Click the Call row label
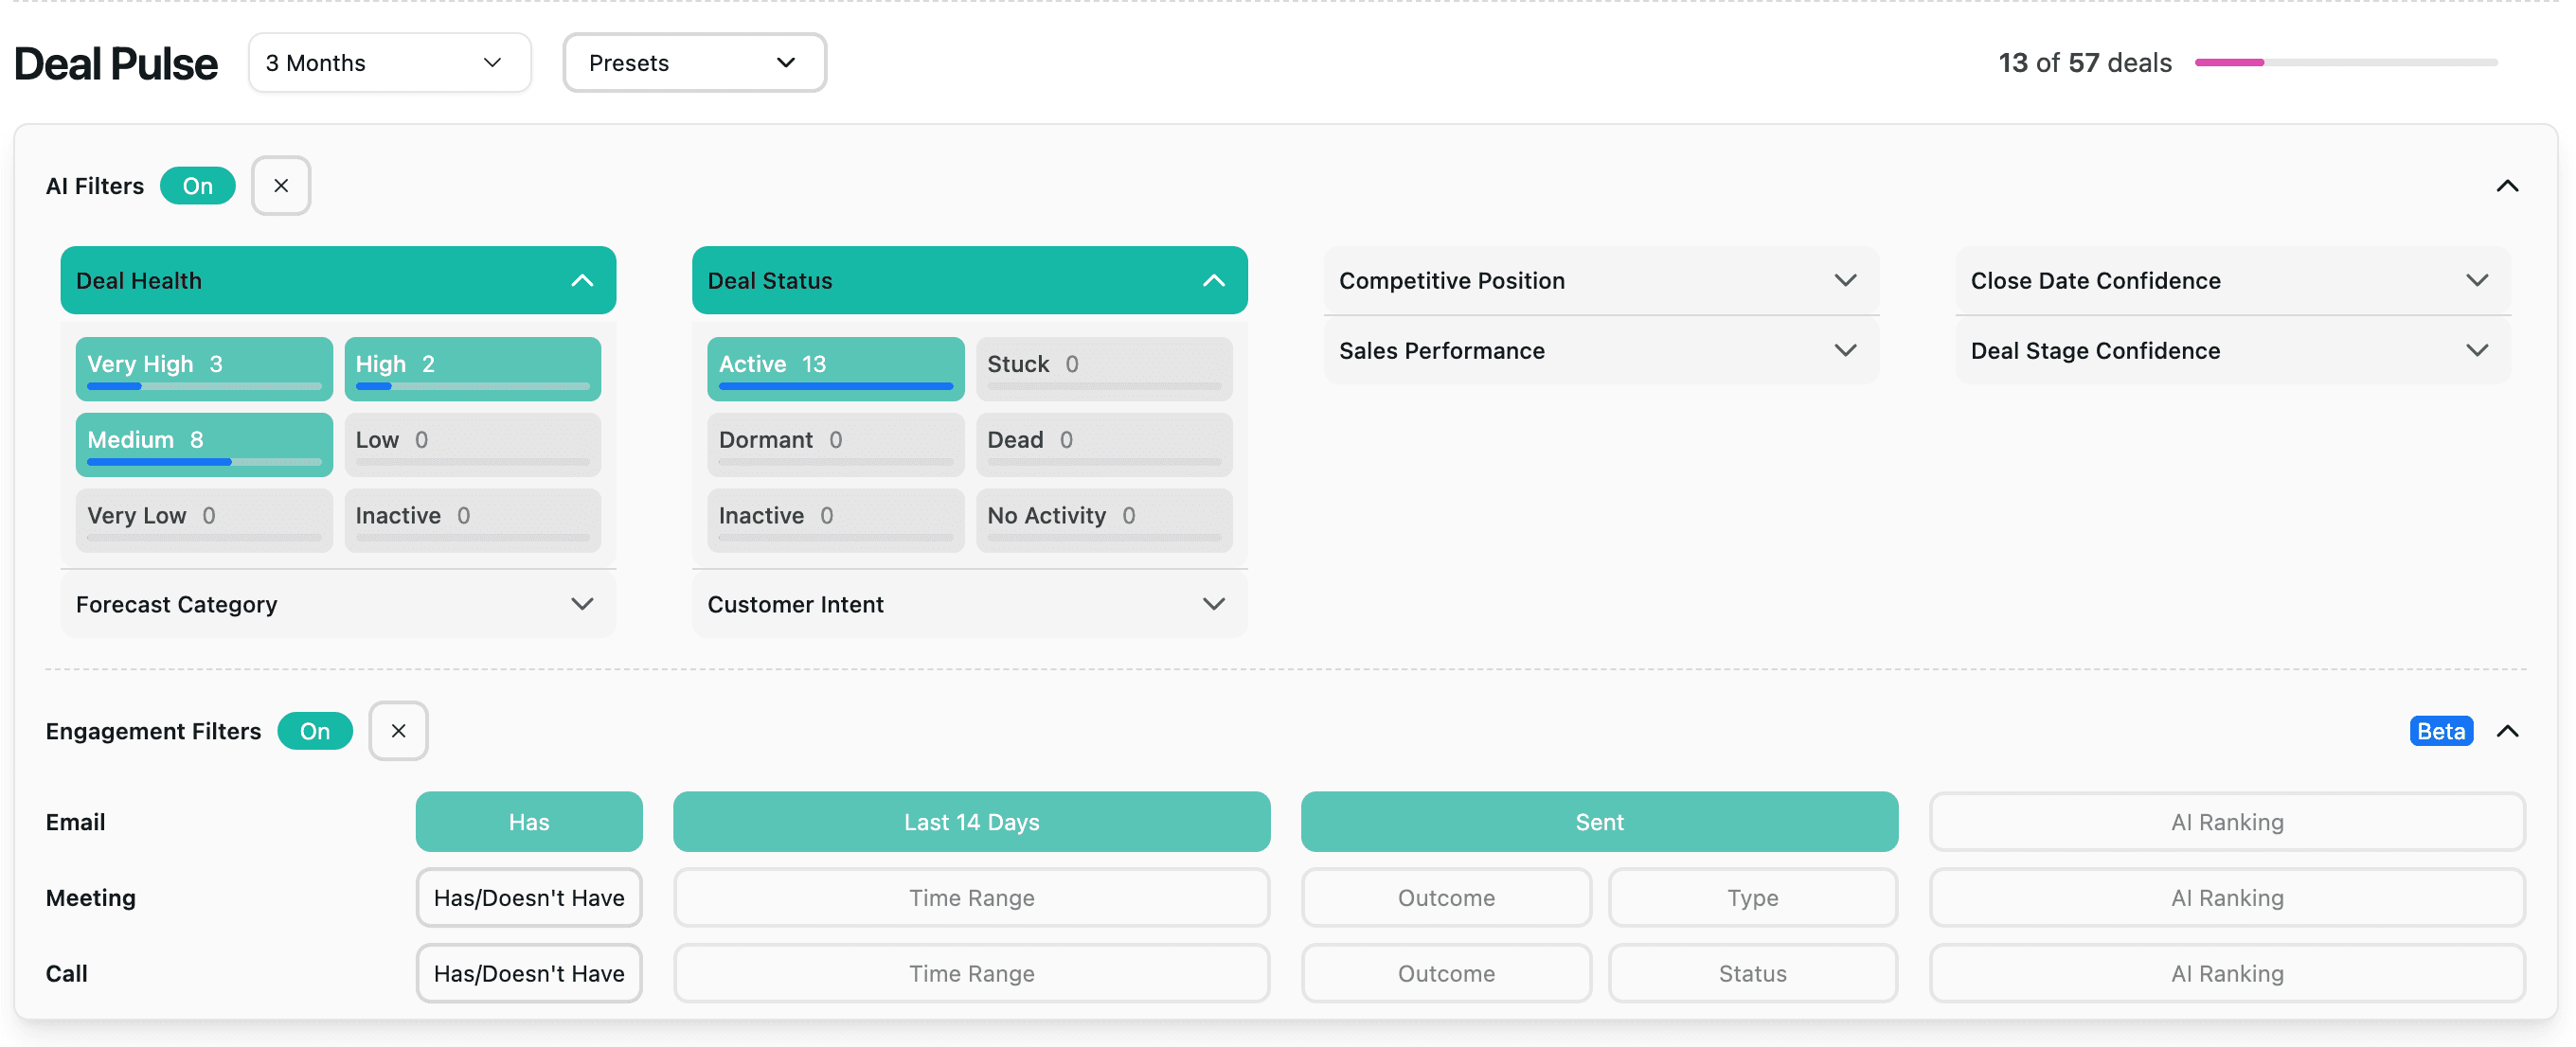Viewport: 2576px width, 1047px height. (67, 974)
